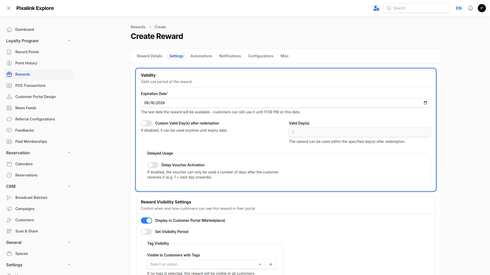The width and height of the screenshot is (490, 275).
Task: Open the Customers page in sidebar
Action: coord(39,220)
